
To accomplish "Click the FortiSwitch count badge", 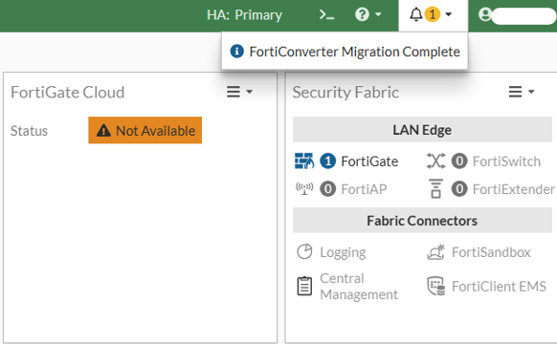I will (x=459, y=161).
